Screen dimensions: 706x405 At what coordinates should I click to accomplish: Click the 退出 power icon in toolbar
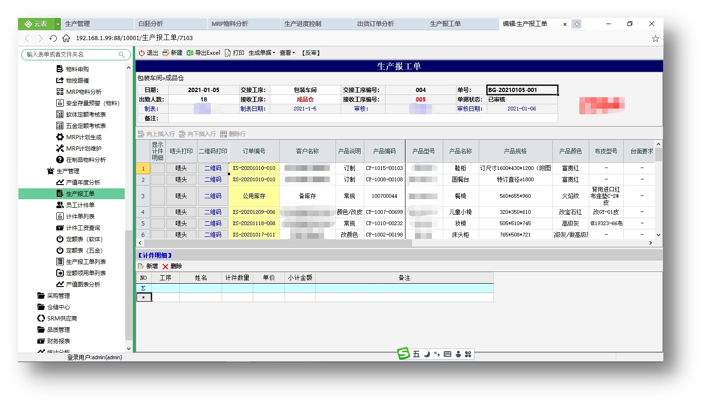point(141,53)
